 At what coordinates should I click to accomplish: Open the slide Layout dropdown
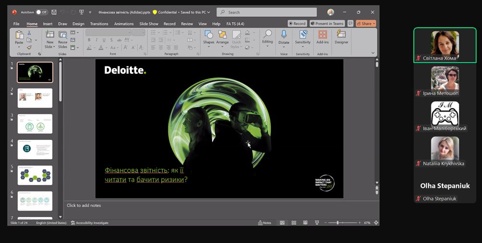point(74,33)
